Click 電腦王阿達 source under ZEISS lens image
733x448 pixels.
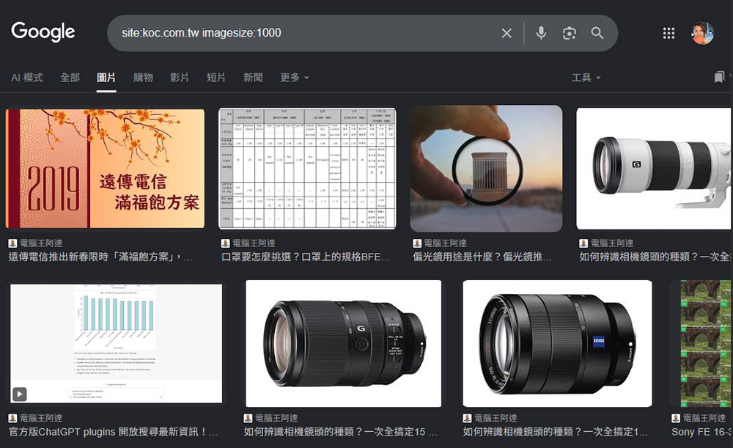(496, 418)
